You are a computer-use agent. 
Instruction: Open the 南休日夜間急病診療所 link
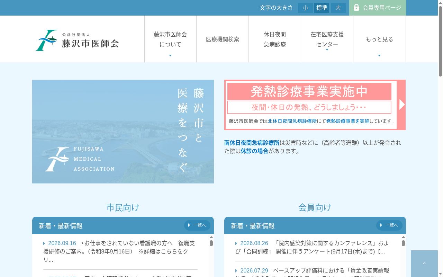252,143
